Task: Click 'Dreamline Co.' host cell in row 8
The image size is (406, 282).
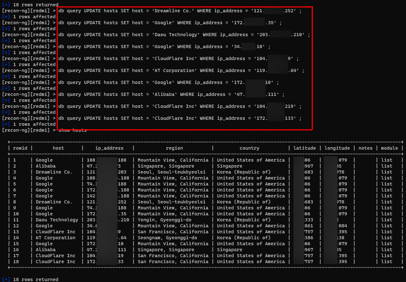Action: click(54, 202)
